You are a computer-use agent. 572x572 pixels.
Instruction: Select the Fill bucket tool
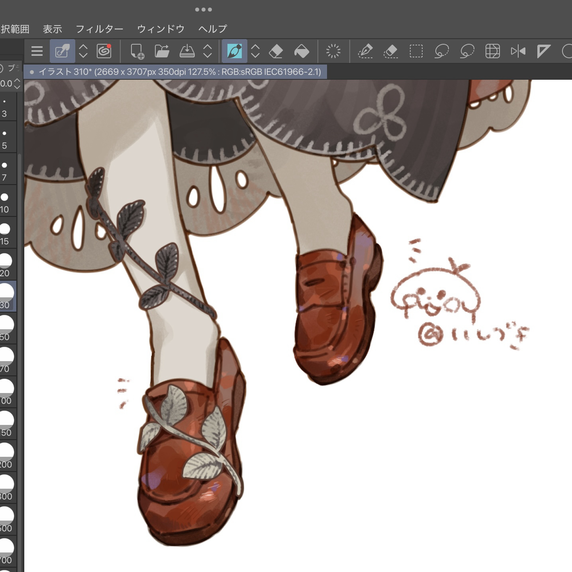pyautogui.click(x=302, y=51)
